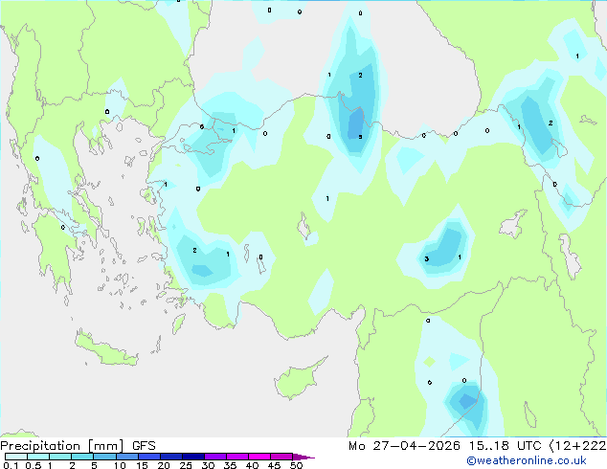
Task: Click the 0.5–1 mm legend color swatch
Action: pos(38,457)
